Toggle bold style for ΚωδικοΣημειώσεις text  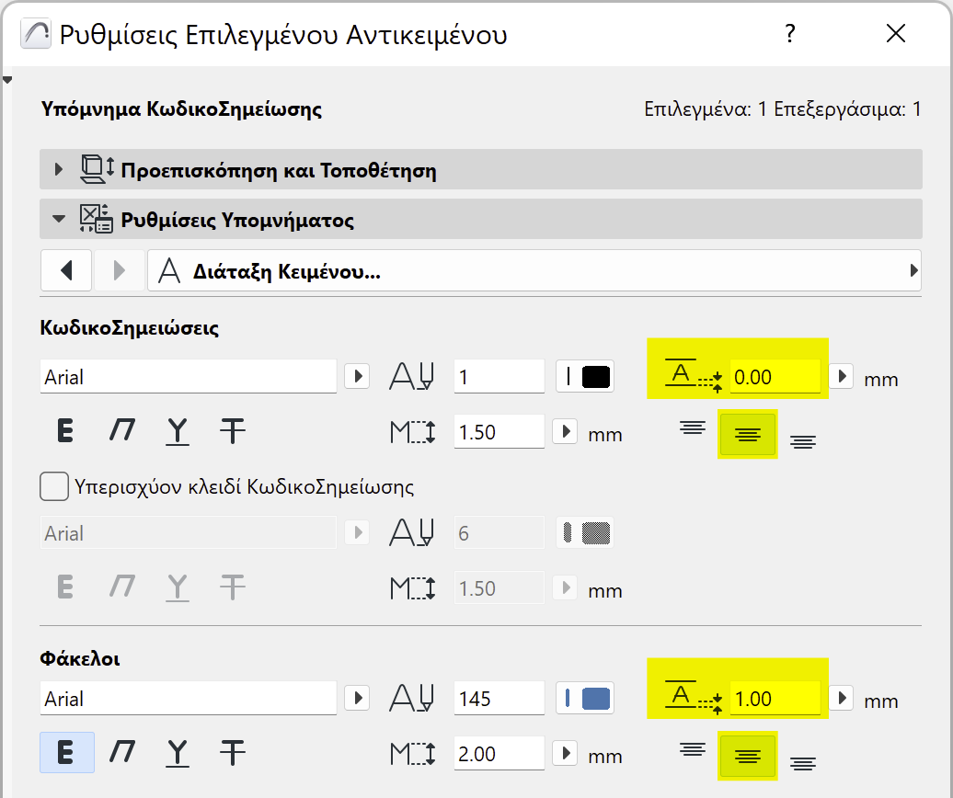[x=65, y=431]
